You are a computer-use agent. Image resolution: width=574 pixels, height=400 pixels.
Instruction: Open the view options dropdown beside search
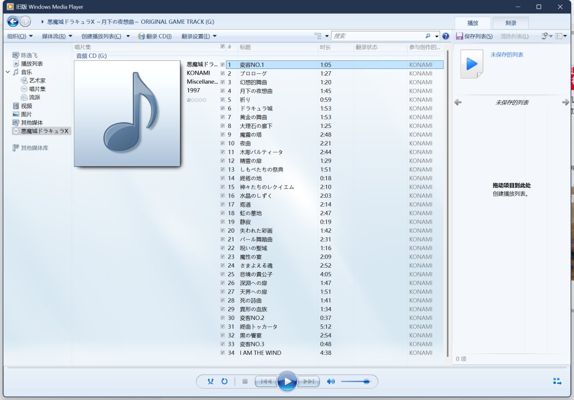(327, 36)
